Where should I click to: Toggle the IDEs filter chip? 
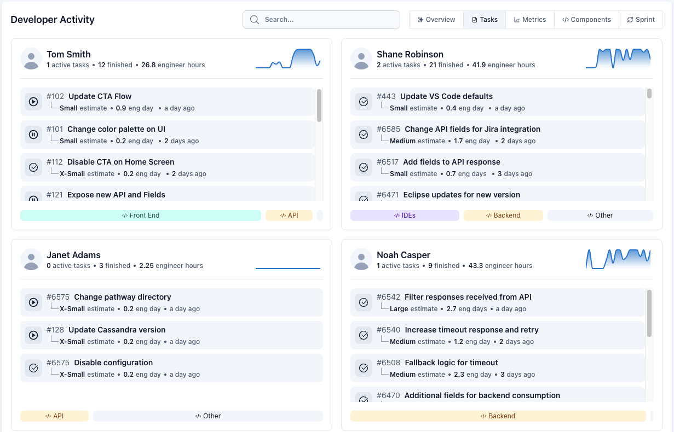(x=405, y=215)
